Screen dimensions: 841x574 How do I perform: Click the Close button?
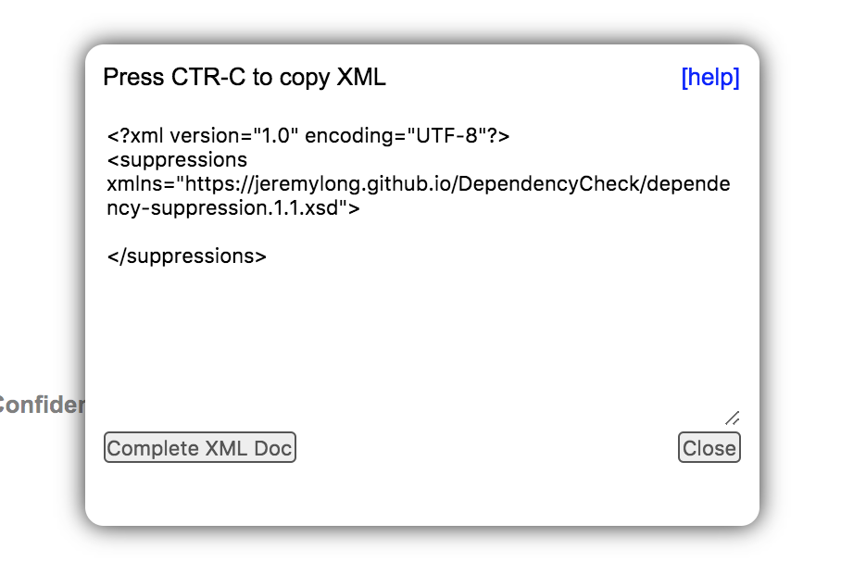pyautogui.click(x=709, y=447)
